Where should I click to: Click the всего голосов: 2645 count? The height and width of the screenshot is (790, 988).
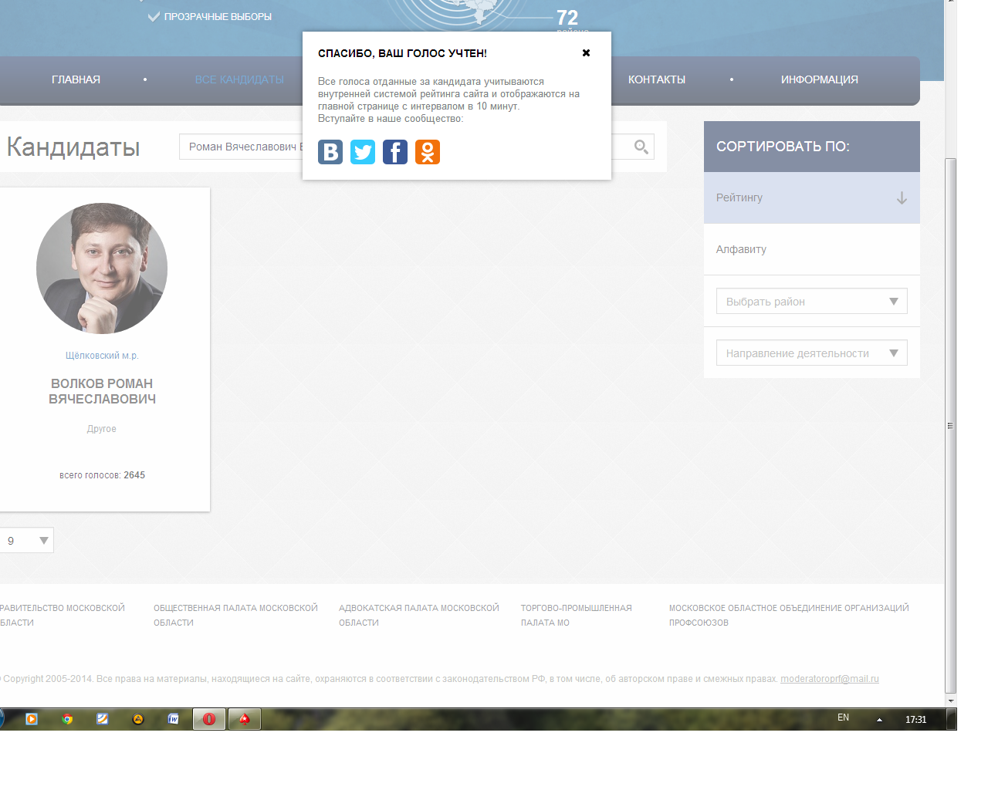(x=102, y=475)
